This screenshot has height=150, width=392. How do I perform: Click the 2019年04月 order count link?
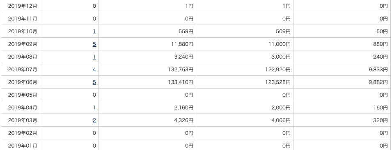coord(94,107)
